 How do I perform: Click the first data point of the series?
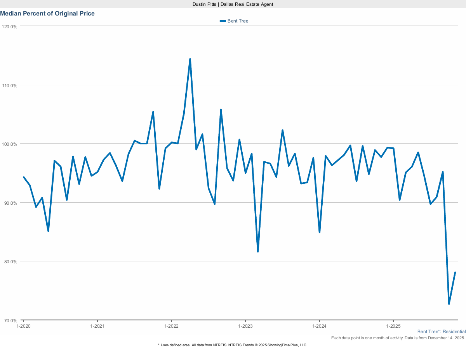(23, 177)
